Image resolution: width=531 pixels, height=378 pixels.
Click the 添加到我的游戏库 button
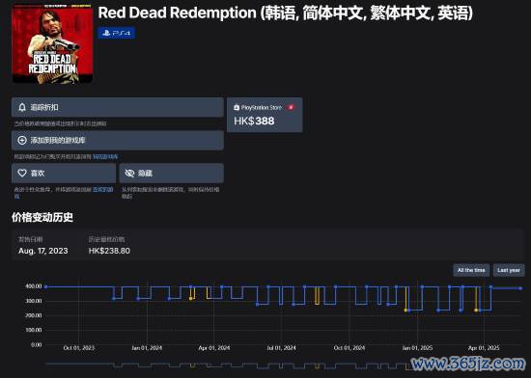click(118, 141)
